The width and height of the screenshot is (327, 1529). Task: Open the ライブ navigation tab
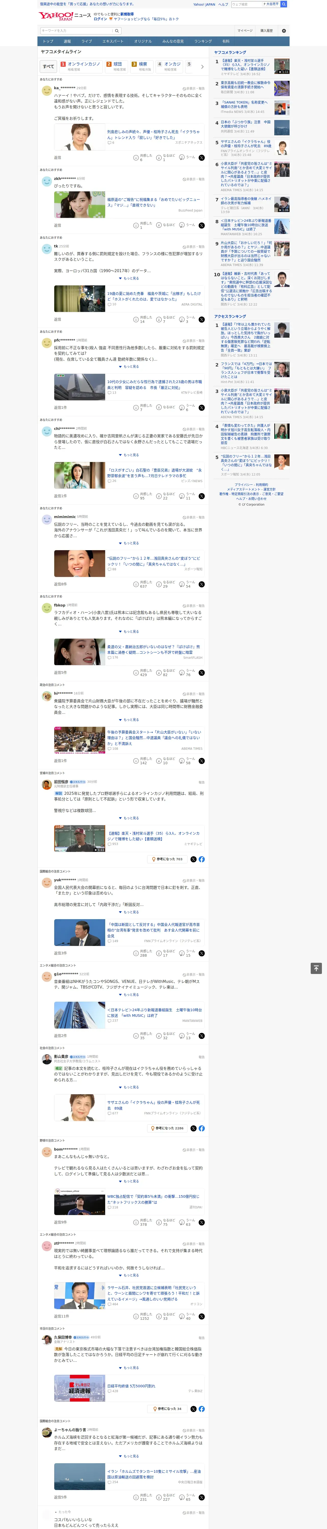tap(87, 42)
